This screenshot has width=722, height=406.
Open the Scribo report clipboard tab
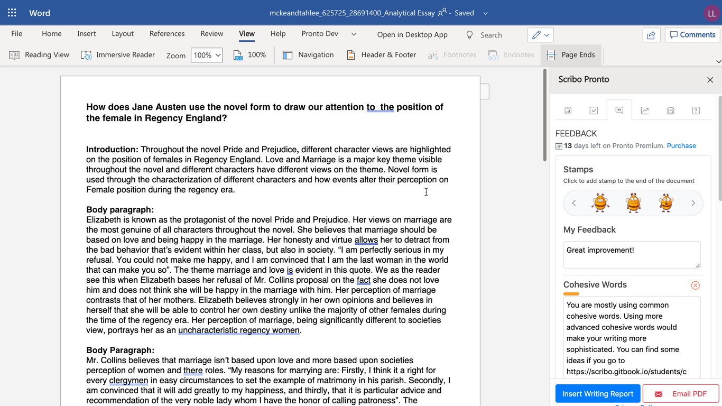568,110
